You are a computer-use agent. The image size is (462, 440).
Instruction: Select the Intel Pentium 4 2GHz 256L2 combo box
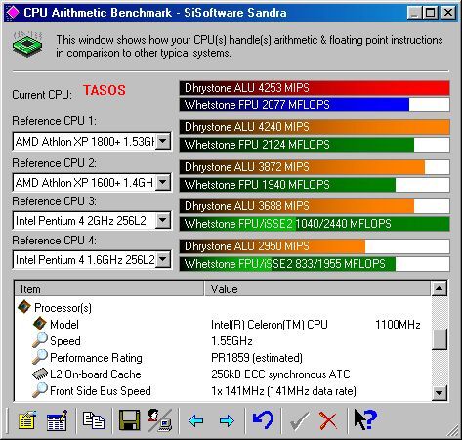pos(92,221)
